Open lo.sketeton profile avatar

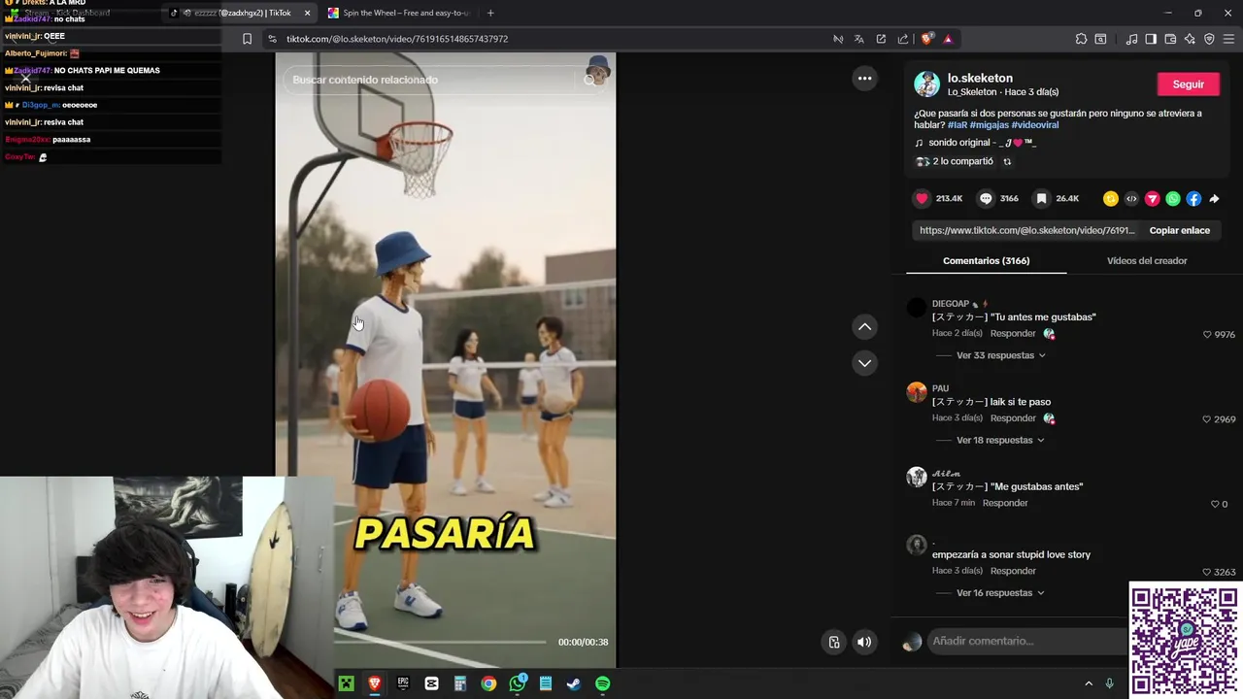point(926,84)
